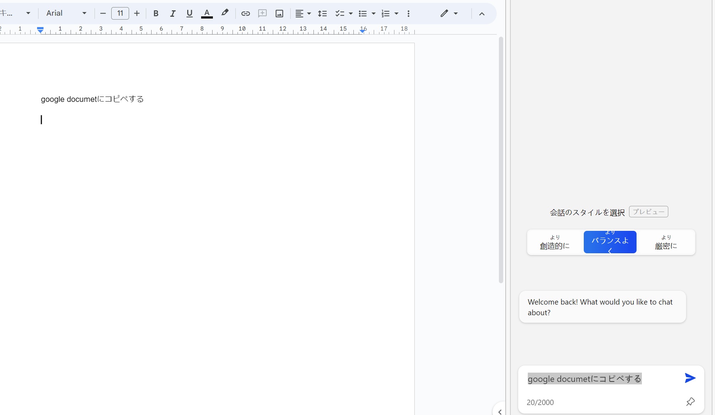Click the insert image icon
This screenshot has height=415, width=715.
tap(279, 14)
